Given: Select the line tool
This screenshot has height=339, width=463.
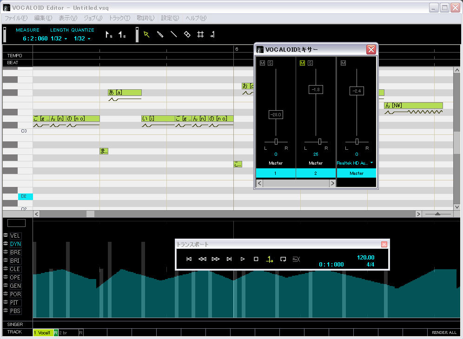Looking at the screenshot, I should (174, 34).
